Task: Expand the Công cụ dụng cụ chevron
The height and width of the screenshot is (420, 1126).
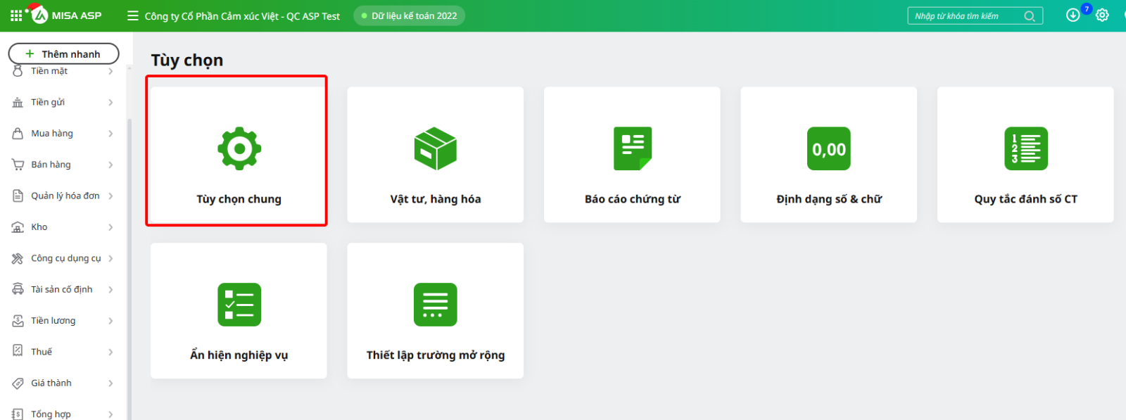Action: coord(110,258)
